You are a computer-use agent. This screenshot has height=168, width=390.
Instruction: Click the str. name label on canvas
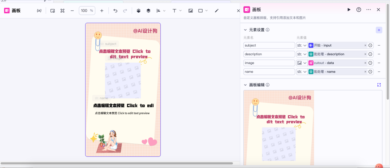coord(101,98)
